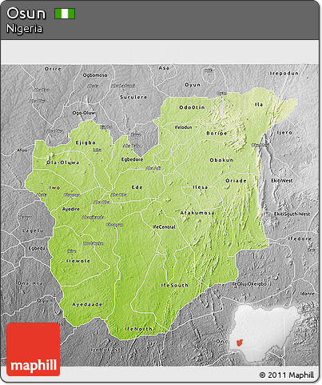Viewport: 322px width, 385px height.
Task: Click the "EkitiWest" map label
Action: 282,181
